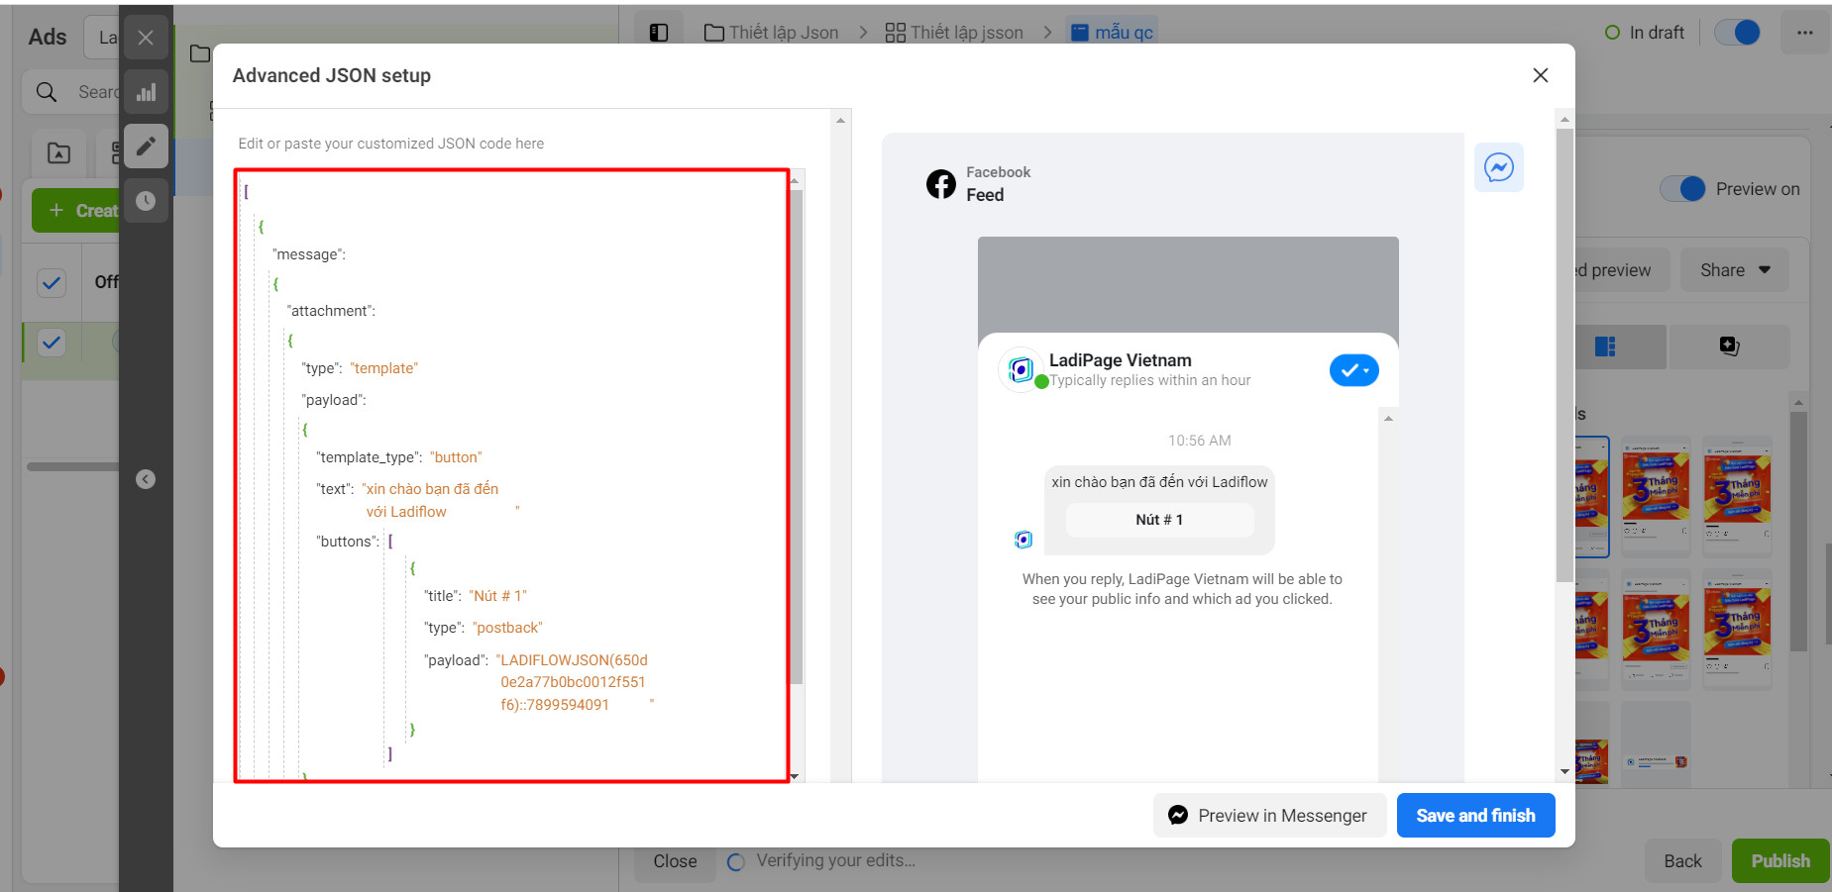Open mẫu qc breadcrumb
The width and height of the screenshot is (1832, 892).
pyautogui.click(x=1113, y=33)
